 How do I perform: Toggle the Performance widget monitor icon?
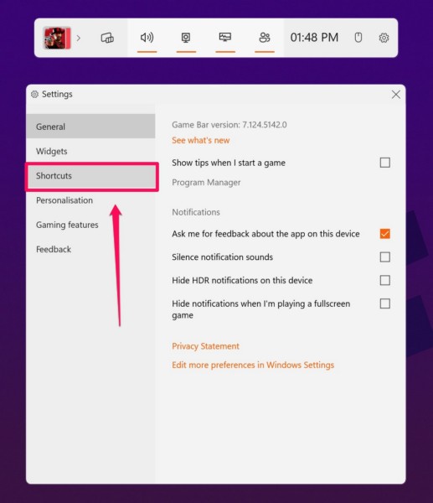225,37
